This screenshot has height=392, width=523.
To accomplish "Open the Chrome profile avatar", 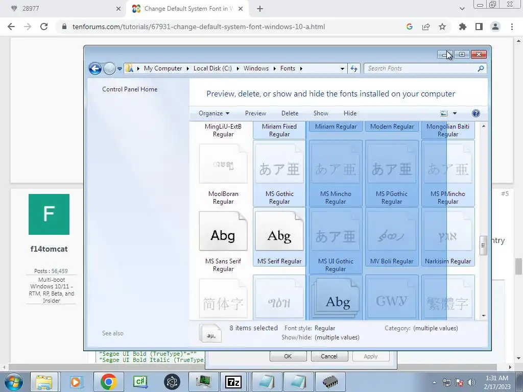I will [495, 27].
